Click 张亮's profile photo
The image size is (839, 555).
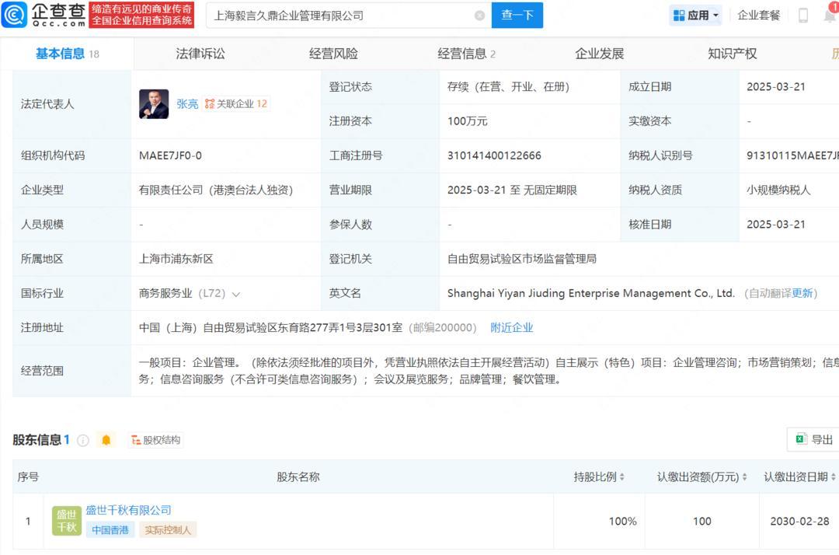coord(154,104)
